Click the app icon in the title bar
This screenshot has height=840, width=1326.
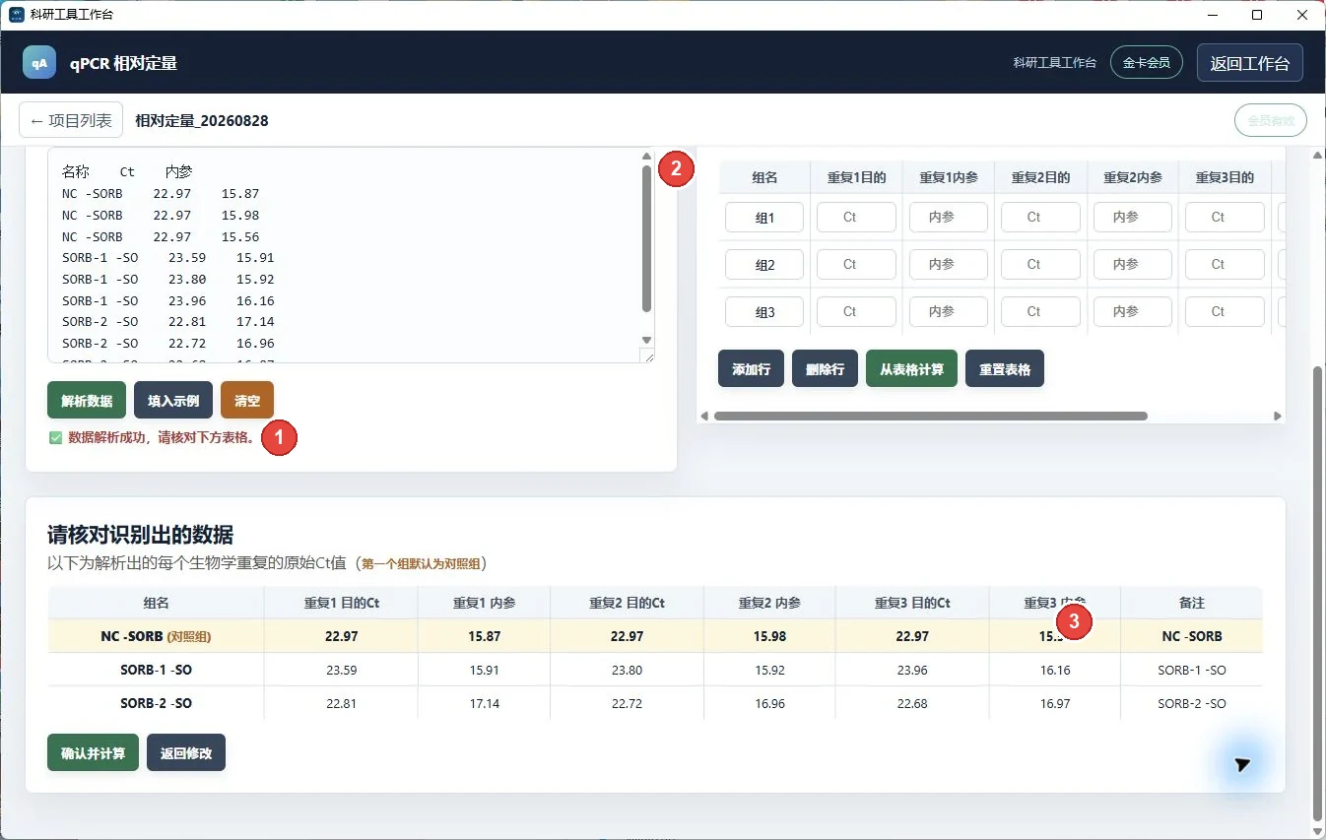point(16,15)
